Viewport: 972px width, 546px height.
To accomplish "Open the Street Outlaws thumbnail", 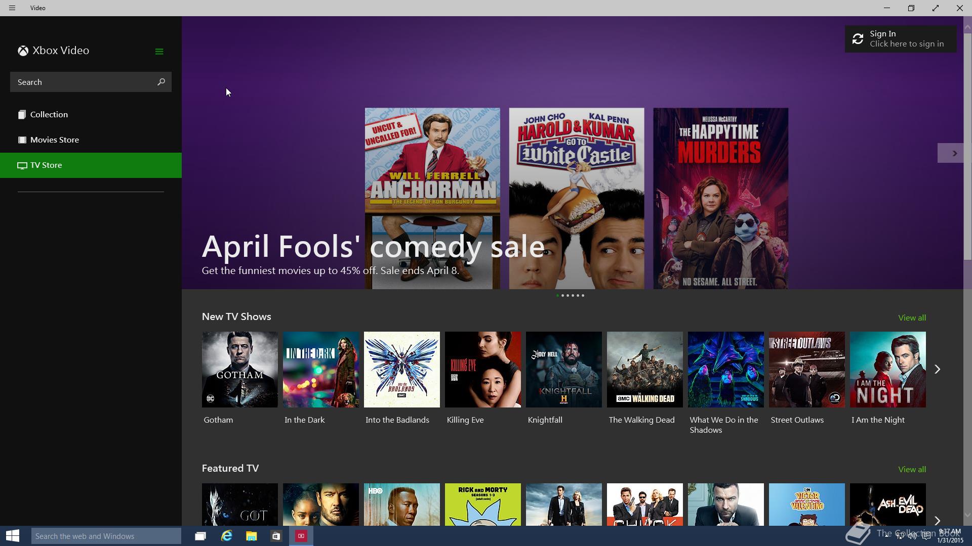I will click(807, 370).
